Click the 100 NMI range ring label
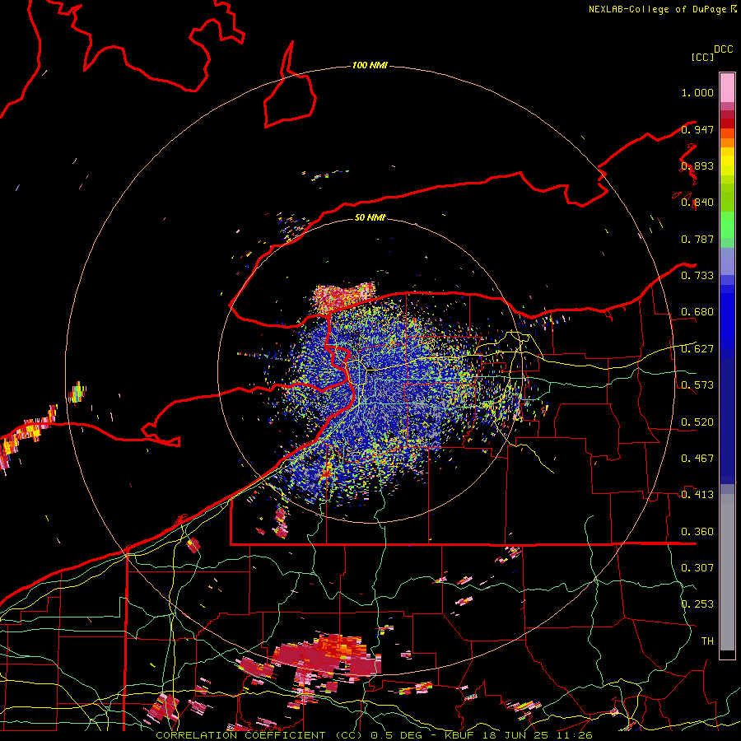The height and width of the screenshot is (741, 741). [x=370, y=65]
